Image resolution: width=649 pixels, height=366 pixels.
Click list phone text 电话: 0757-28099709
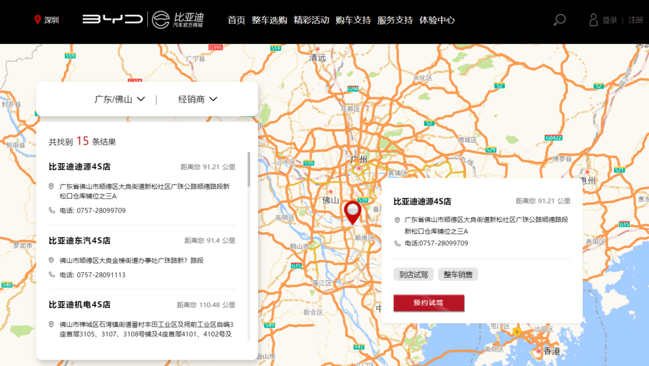(x=93, y=210)
